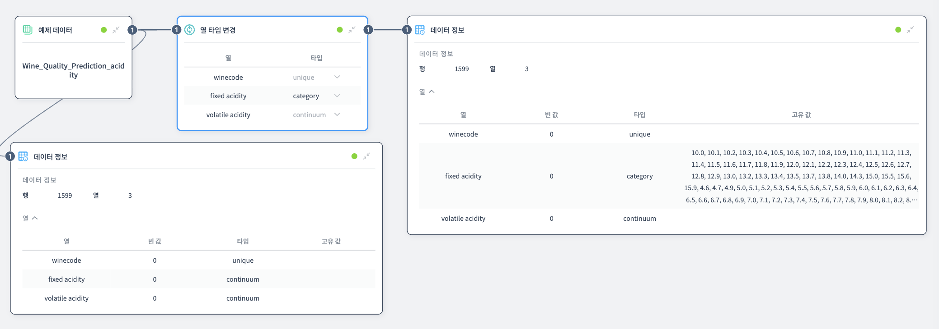Image resolution: width=939 pixels, height=329 pixels.
Task: Collapse the column type change node
Action: (352, 30)
